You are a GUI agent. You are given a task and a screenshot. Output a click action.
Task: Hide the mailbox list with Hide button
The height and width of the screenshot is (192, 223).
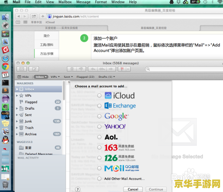coord(23,77)
